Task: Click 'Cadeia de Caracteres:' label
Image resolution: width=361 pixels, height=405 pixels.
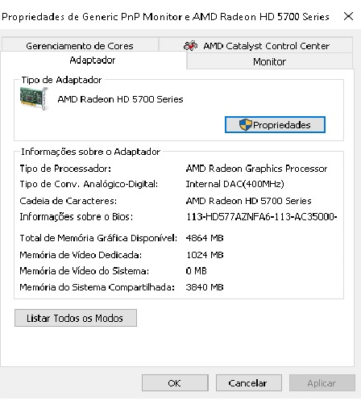Action: pos(68,201)
